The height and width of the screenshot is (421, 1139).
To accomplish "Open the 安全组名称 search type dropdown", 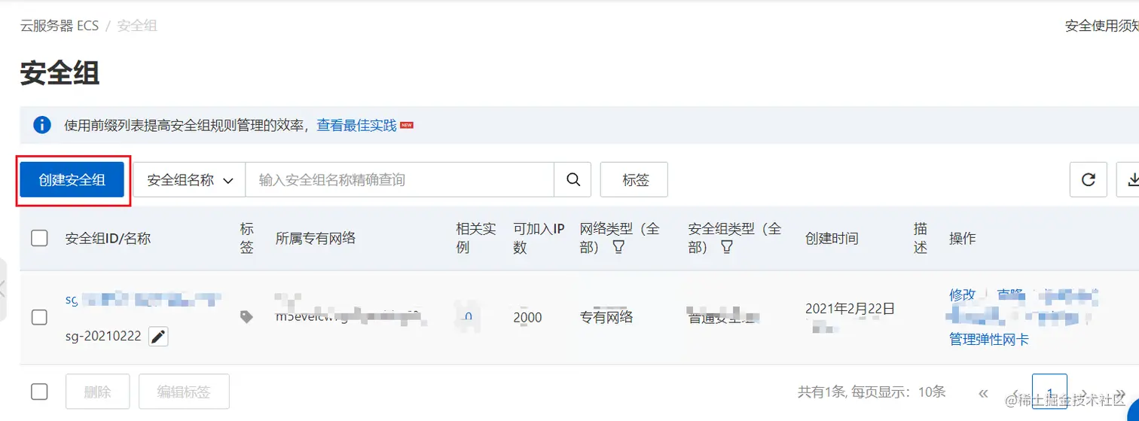I will [189, 180].
